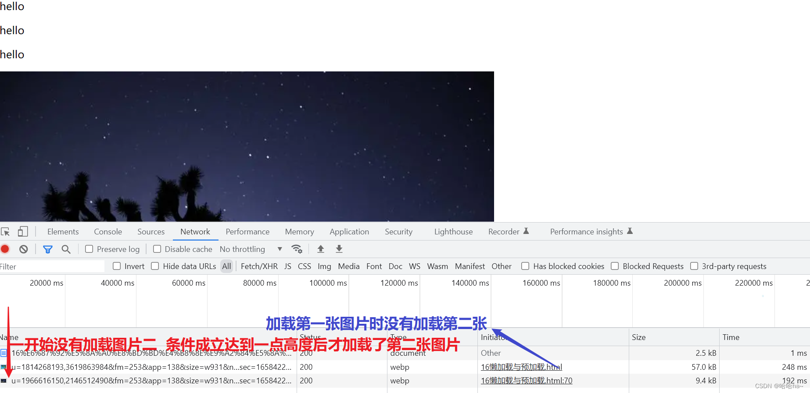Open the No throttling dropdown
The width and height of the screenshot is (810, 393).
(251, 249)
